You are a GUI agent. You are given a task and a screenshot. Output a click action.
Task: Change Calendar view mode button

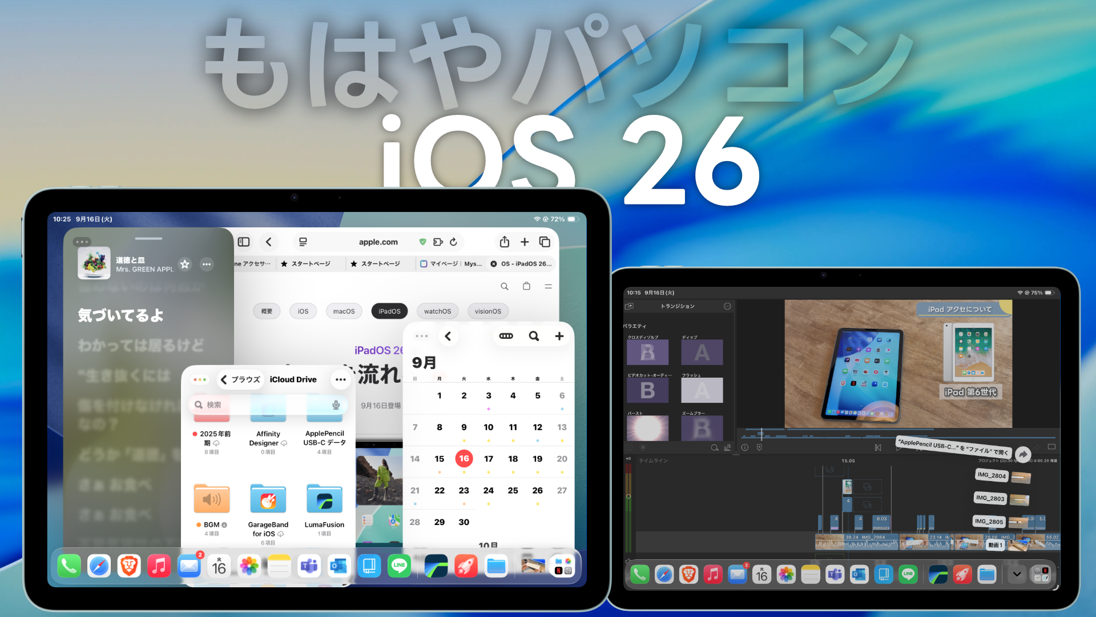[506, 336]
